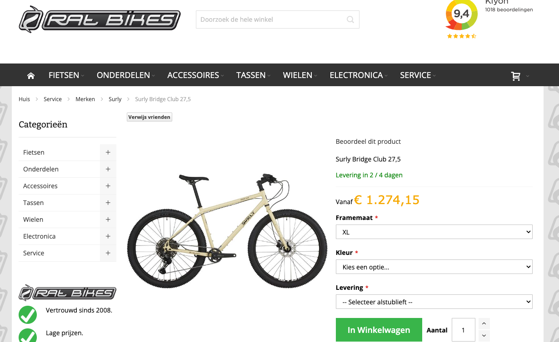Expand the Fietsen category plus icon

(x=108, y=152)
